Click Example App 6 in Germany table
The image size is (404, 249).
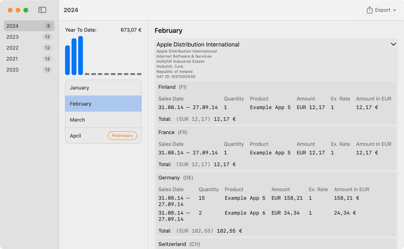point(245,213)
